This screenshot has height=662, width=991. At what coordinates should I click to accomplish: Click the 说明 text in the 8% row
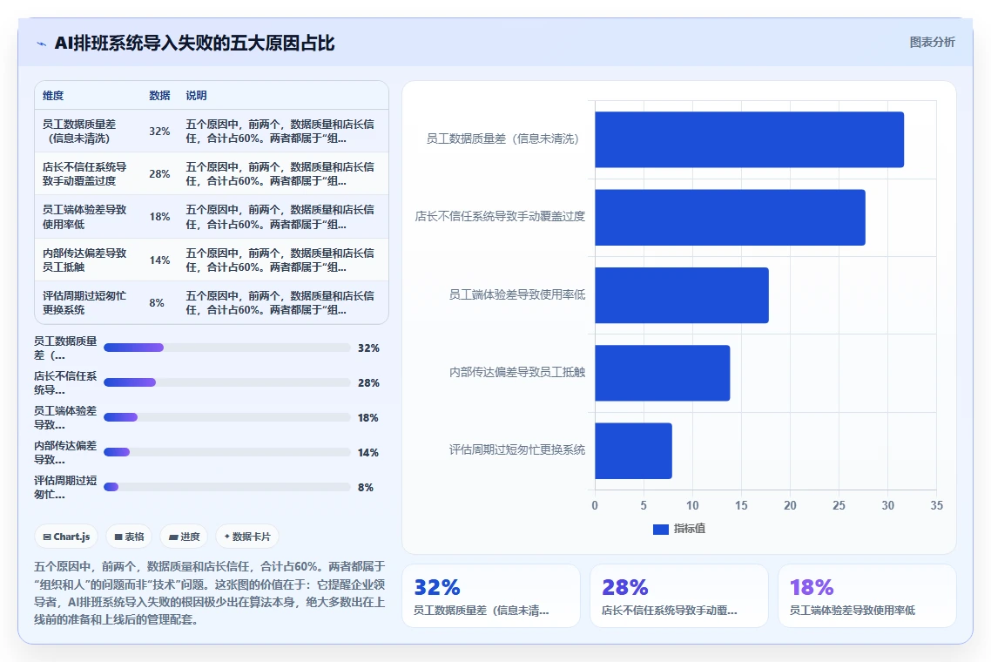tap(280, 303)
